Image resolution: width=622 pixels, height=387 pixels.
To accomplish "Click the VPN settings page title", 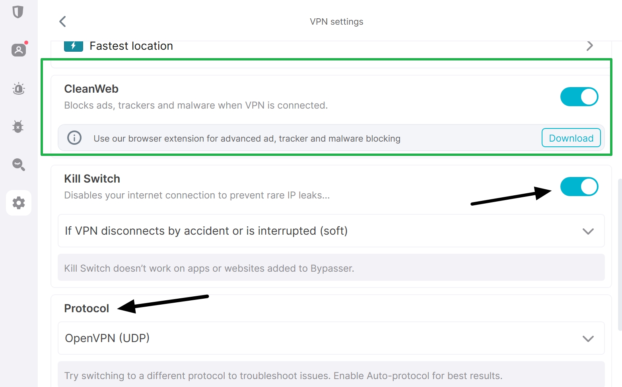I will [x=336, y=21].
